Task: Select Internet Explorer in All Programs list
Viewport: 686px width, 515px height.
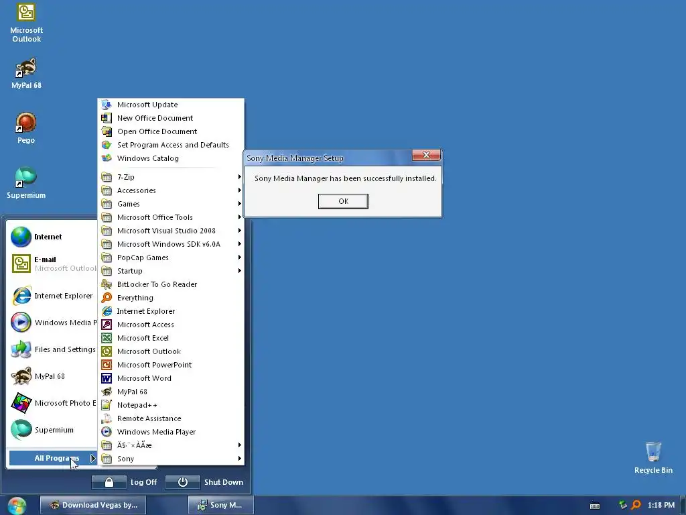Action: [171, 311]
